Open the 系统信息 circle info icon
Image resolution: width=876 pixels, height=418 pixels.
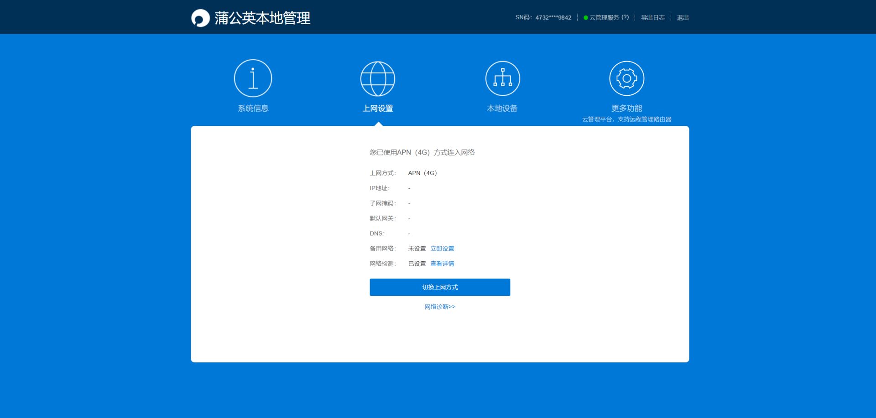(253, 78)
